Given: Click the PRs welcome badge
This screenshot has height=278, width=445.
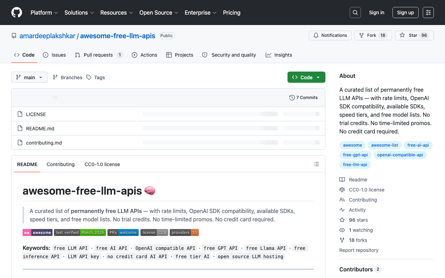Looking at the screenshot, I should [x=123, y=232].
